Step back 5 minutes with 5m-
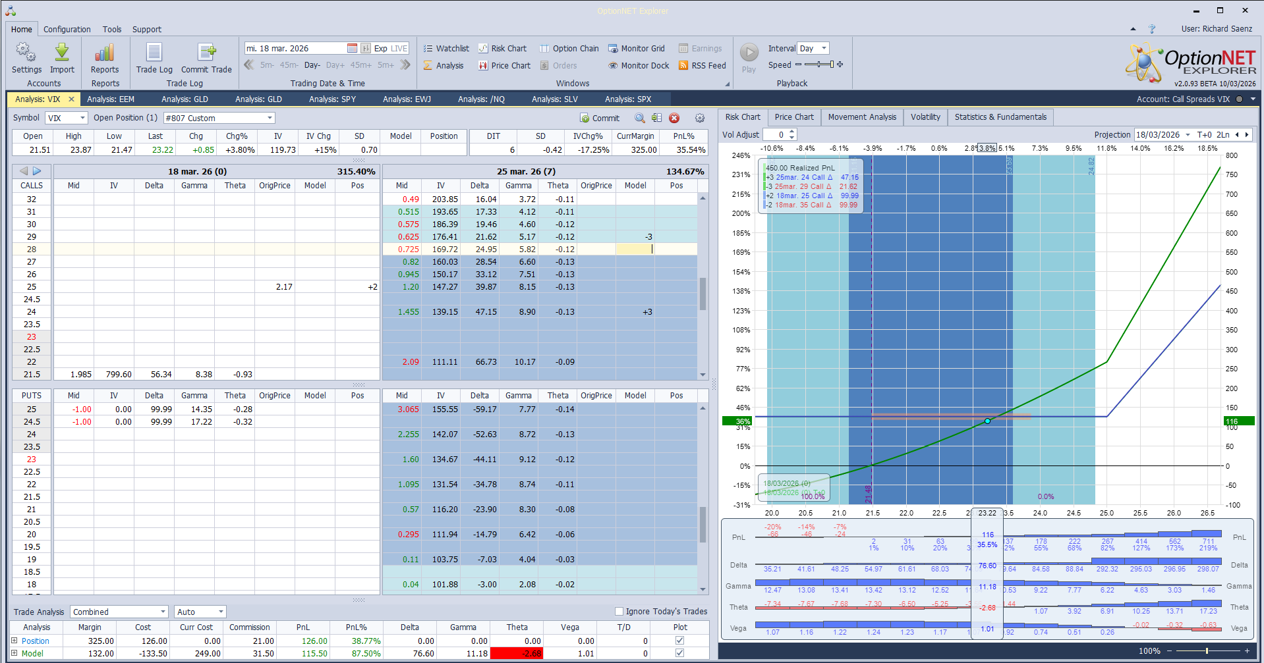 [x=267, y=65]
